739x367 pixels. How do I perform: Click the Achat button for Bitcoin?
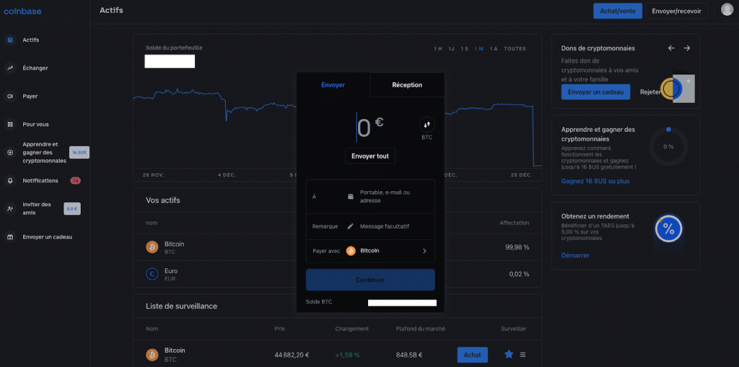click(x=472, y=354)
